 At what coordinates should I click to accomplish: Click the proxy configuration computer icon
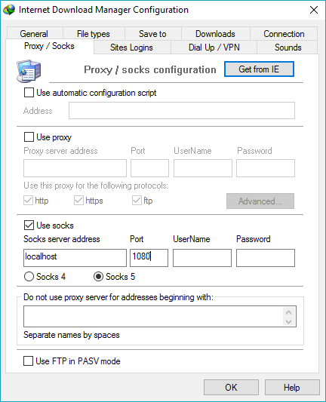point(29,71)
